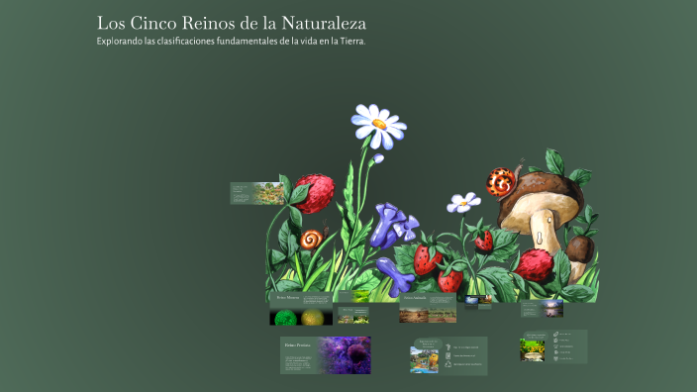The image size is (697, 392).
Task: Click the large white daisy illustration
Action: coord(379,126)
